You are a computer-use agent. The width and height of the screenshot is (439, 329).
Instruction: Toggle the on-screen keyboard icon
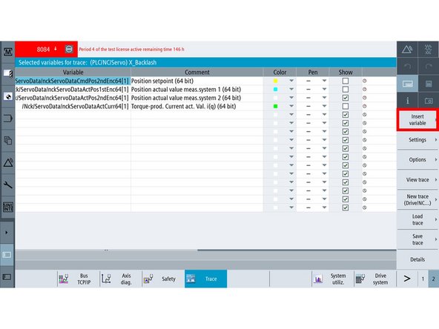(407, 84)
